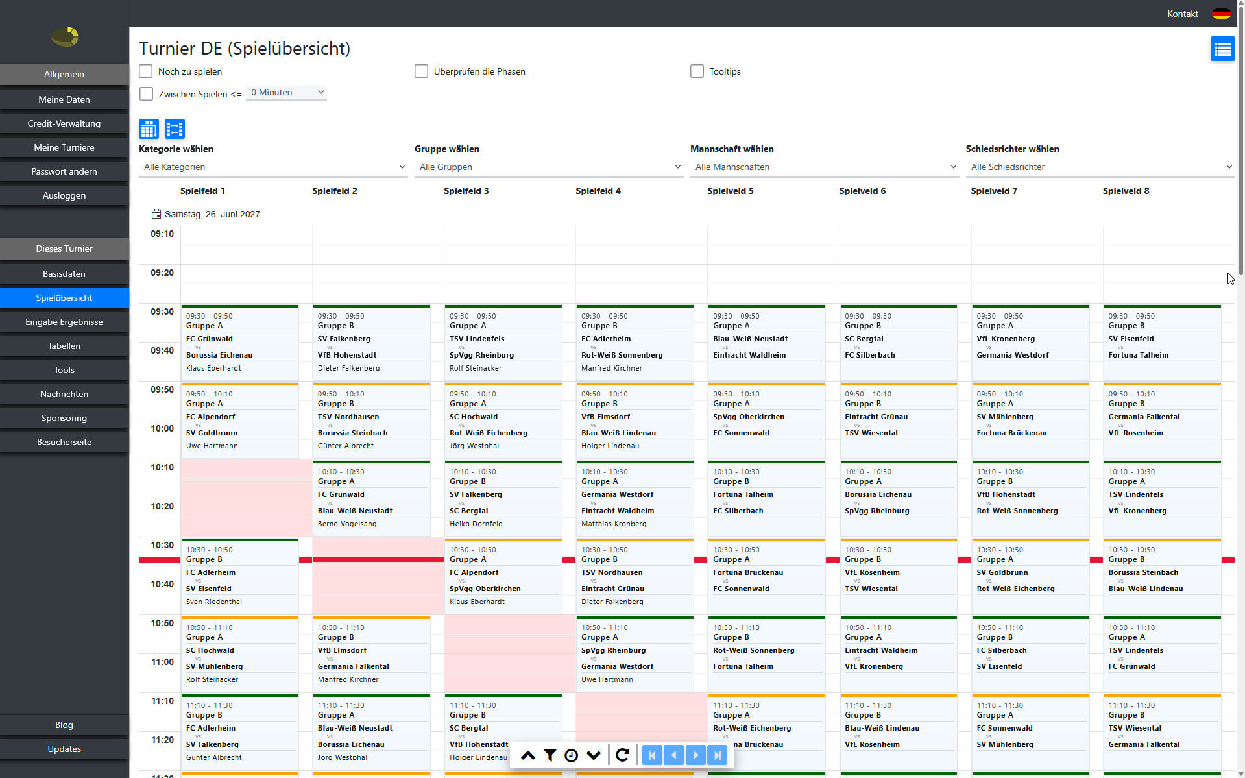Viewport: 1245px width, 778px height.
Task: Switch to the grid schedule view icon
Action: 149,129
